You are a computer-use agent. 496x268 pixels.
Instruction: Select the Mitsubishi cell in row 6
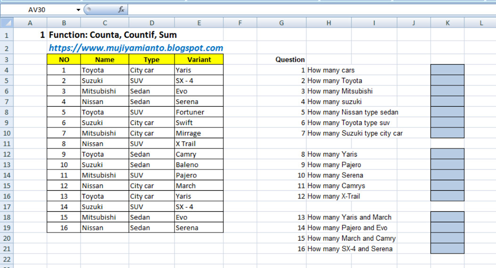click(x=105, y=91)
